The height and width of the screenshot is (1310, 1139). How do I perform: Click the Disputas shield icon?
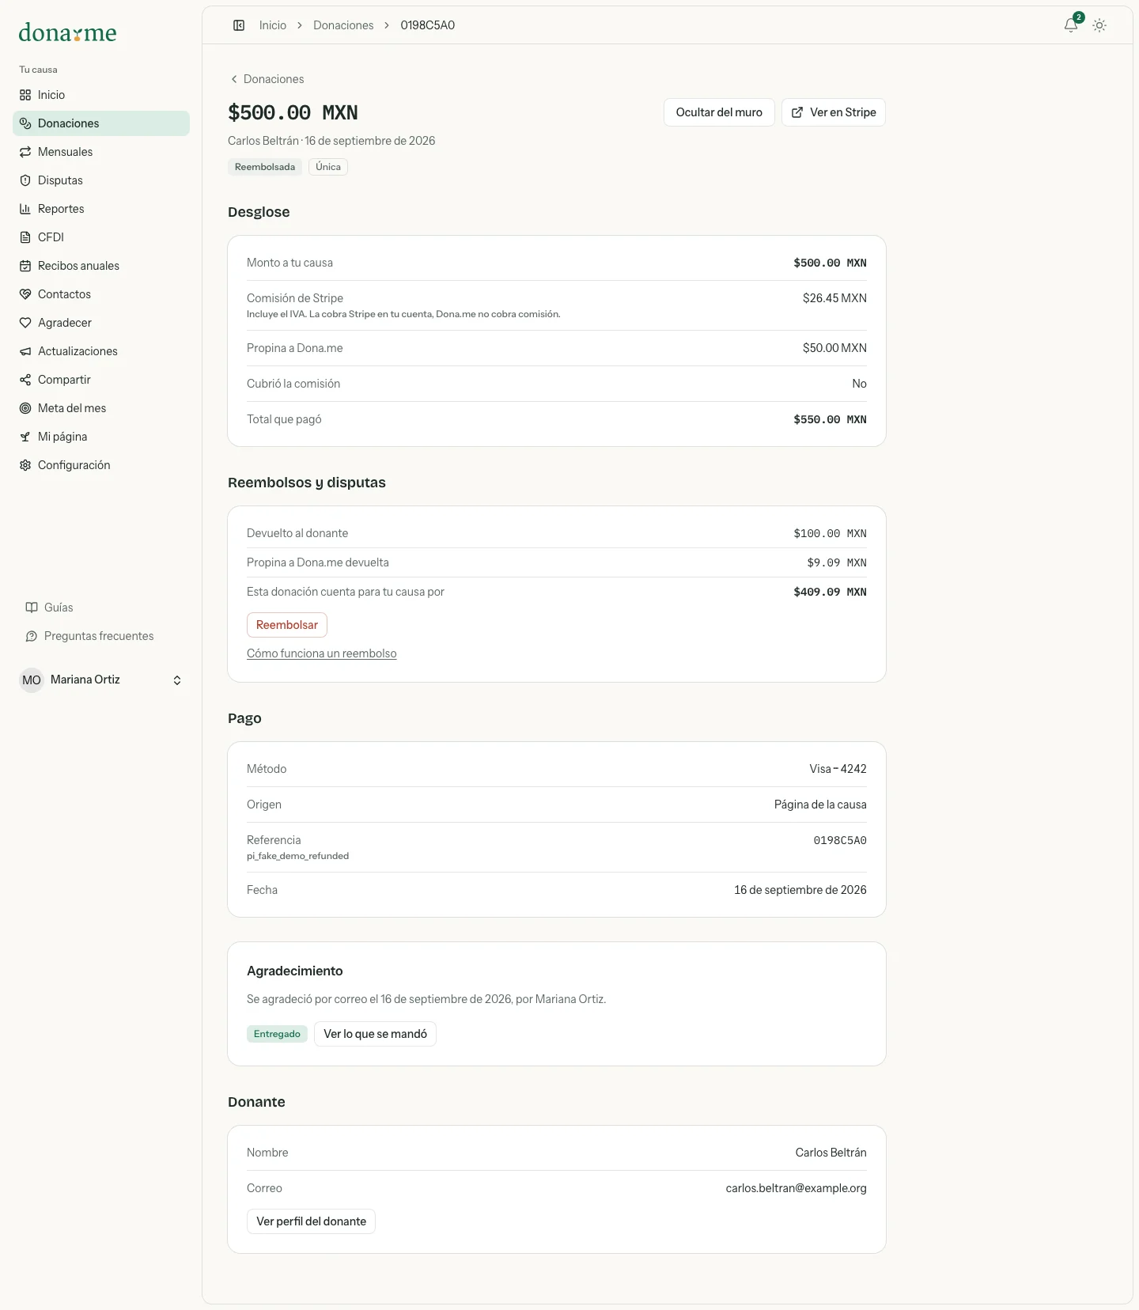pyautogui.click(x=25, y=180)
